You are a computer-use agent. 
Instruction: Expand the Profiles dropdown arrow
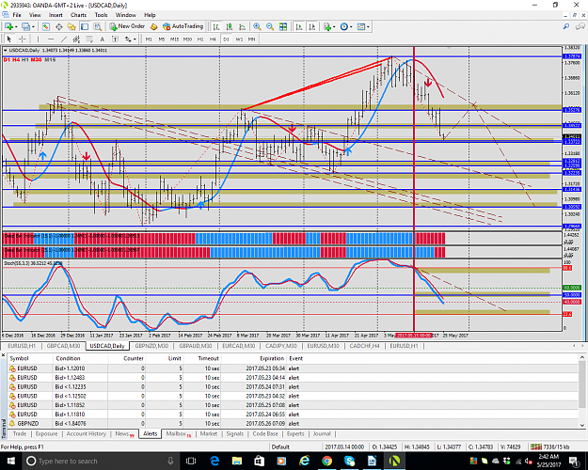[x=33, y=27]
